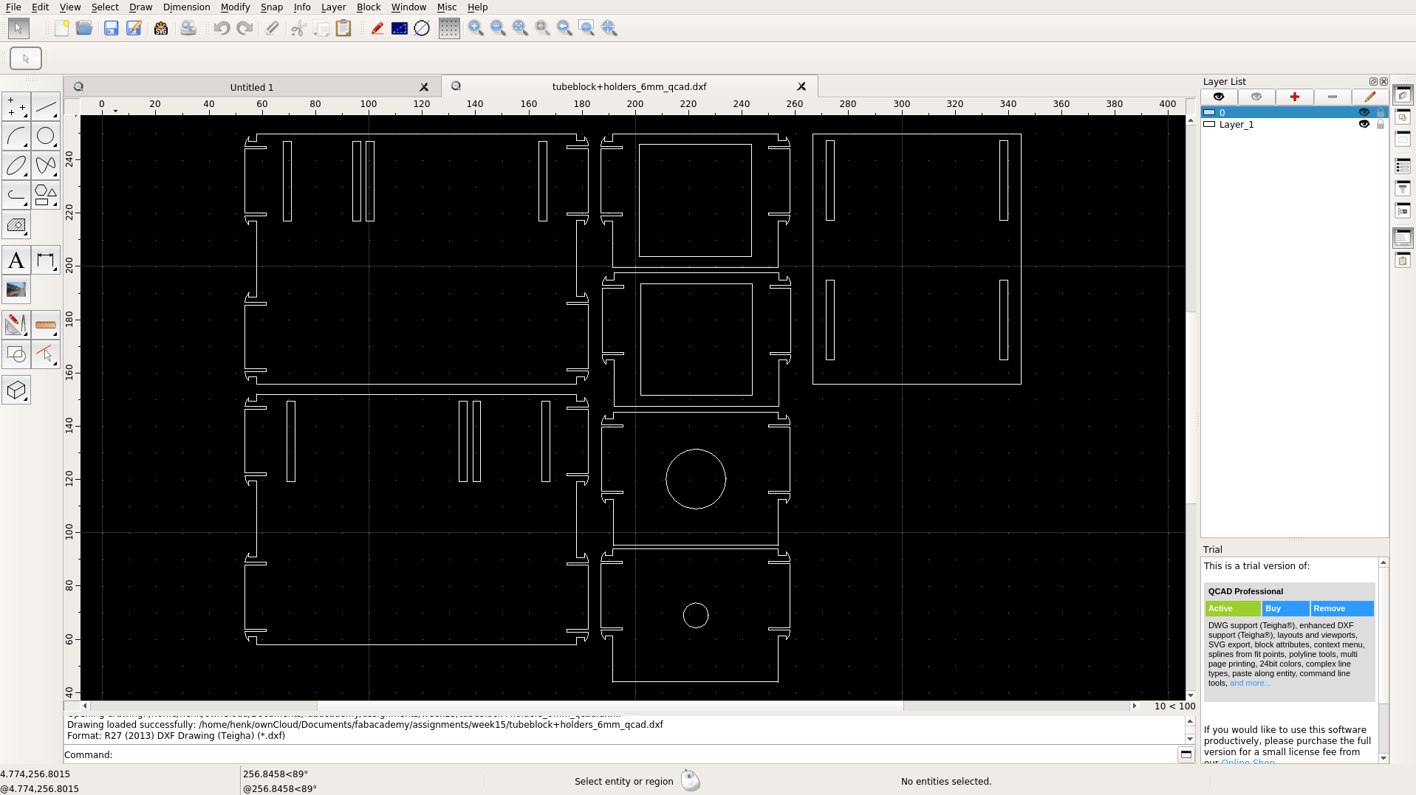Toggle screen-based linetypes blue icon
The width and height of the screenshot is (1416, 795).
pos(400,28)
